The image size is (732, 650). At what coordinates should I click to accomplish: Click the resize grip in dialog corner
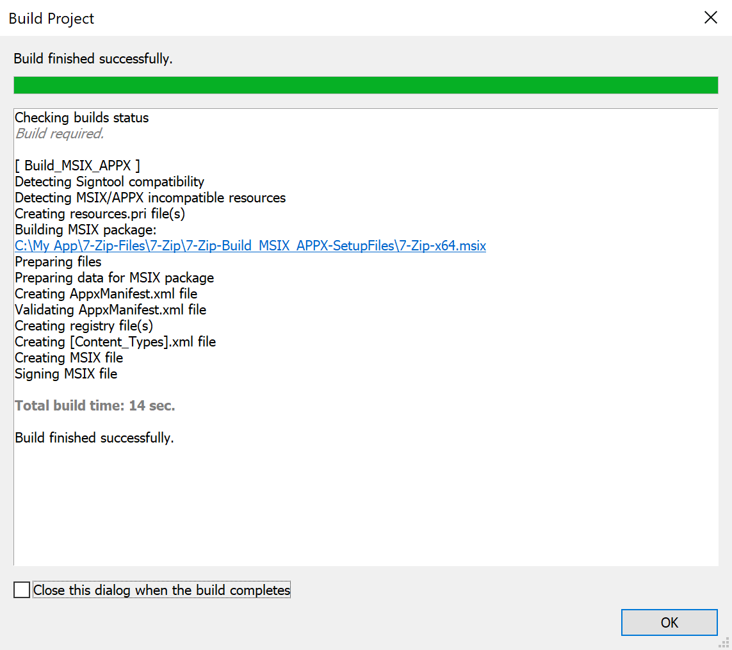(724, 643)
